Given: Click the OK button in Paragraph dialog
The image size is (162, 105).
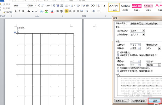Looking at the screenshot, I should coord(155,101).
